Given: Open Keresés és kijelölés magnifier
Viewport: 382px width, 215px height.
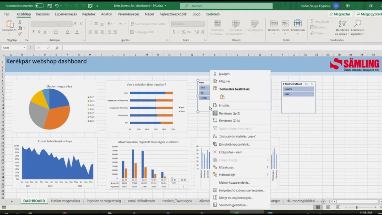Looking at the screenshot, I should 358,28.
